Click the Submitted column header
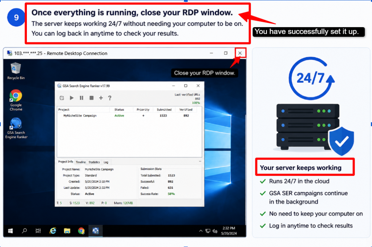 tap(164, 109)
